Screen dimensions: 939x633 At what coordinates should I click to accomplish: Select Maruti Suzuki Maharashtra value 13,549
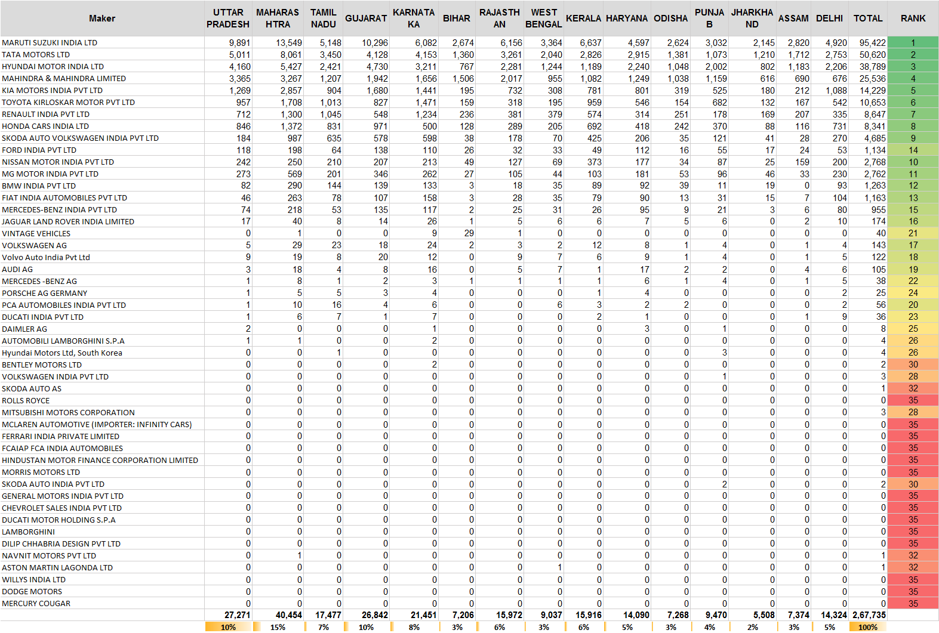[278, 42]
